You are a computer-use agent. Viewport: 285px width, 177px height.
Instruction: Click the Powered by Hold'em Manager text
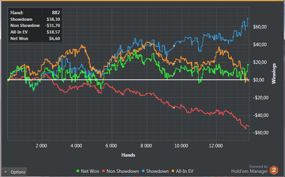coord(250,169)
